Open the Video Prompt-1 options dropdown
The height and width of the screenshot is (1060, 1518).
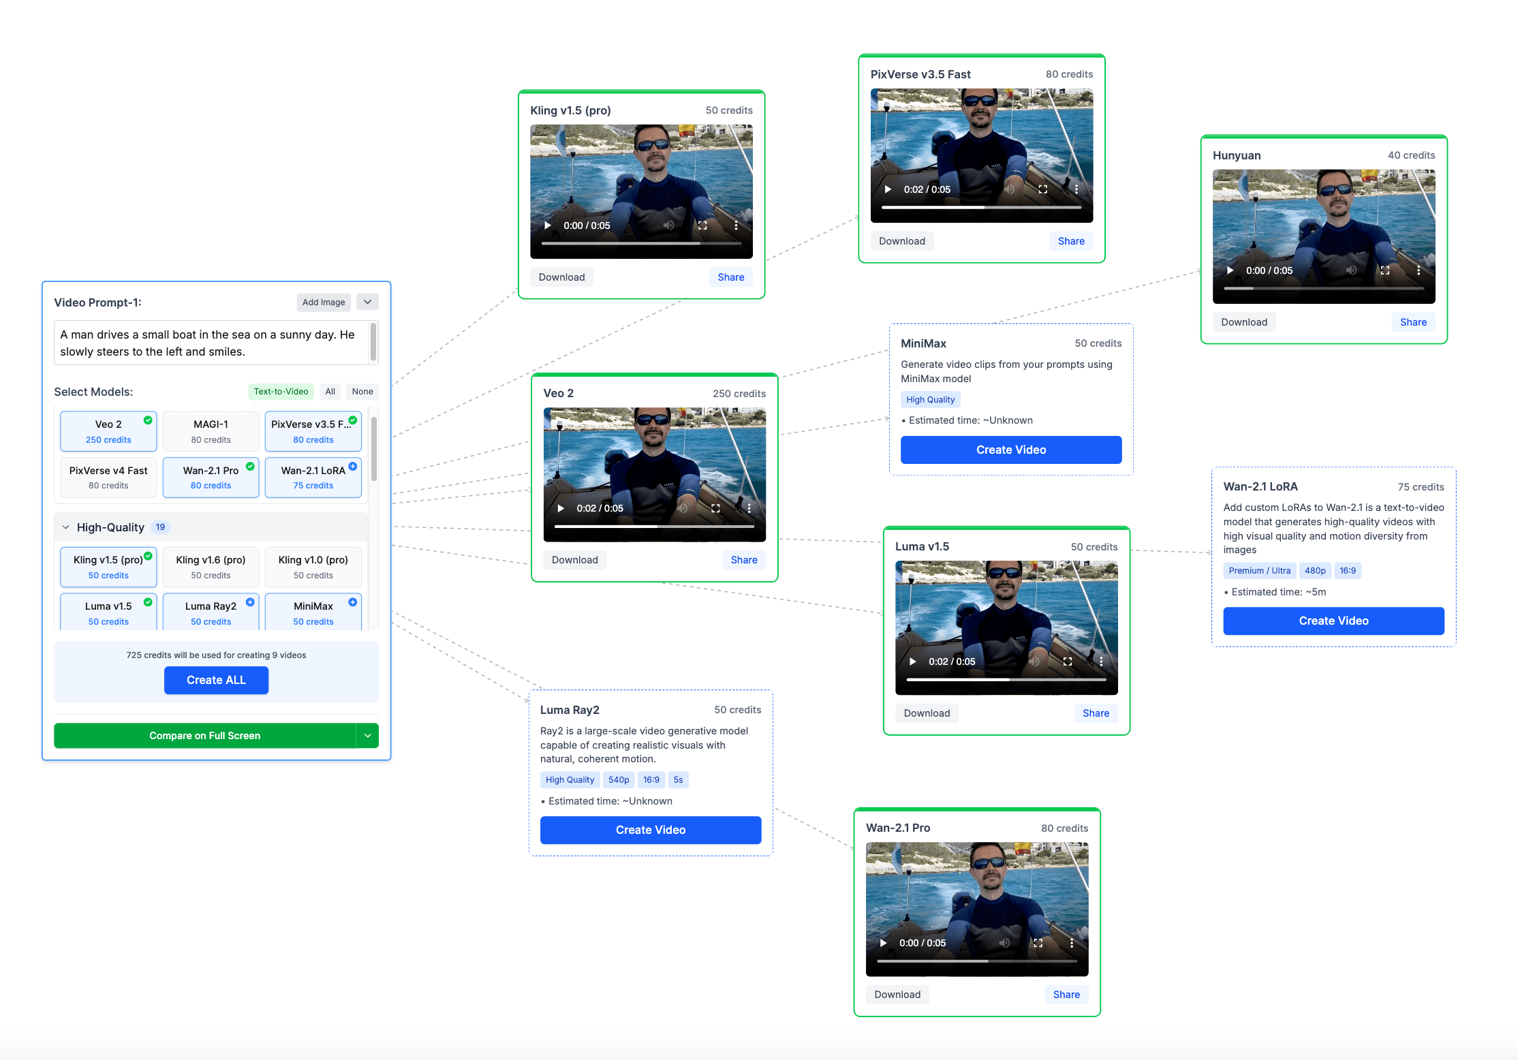(367, 302)
